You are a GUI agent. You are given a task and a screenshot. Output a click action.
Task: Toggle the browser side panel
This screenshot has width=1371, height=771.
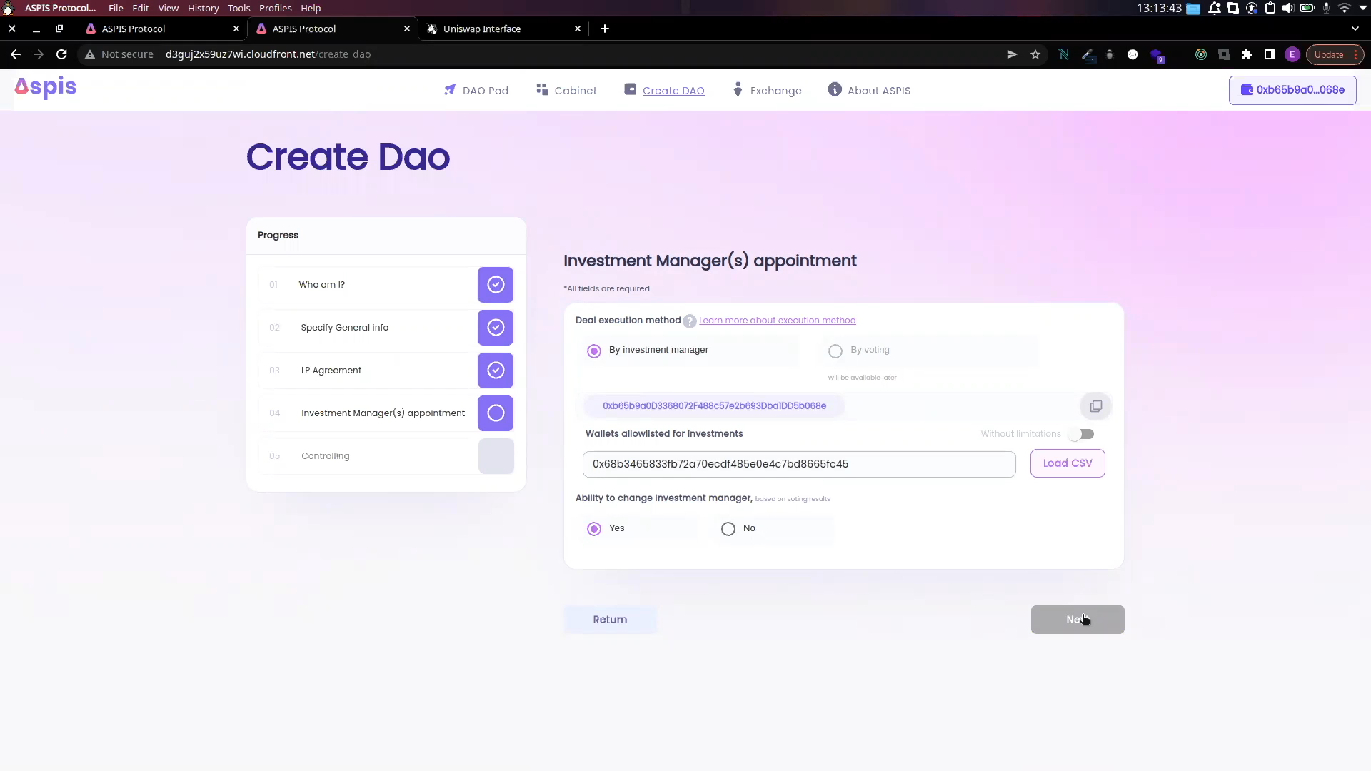coord(1270,54)
